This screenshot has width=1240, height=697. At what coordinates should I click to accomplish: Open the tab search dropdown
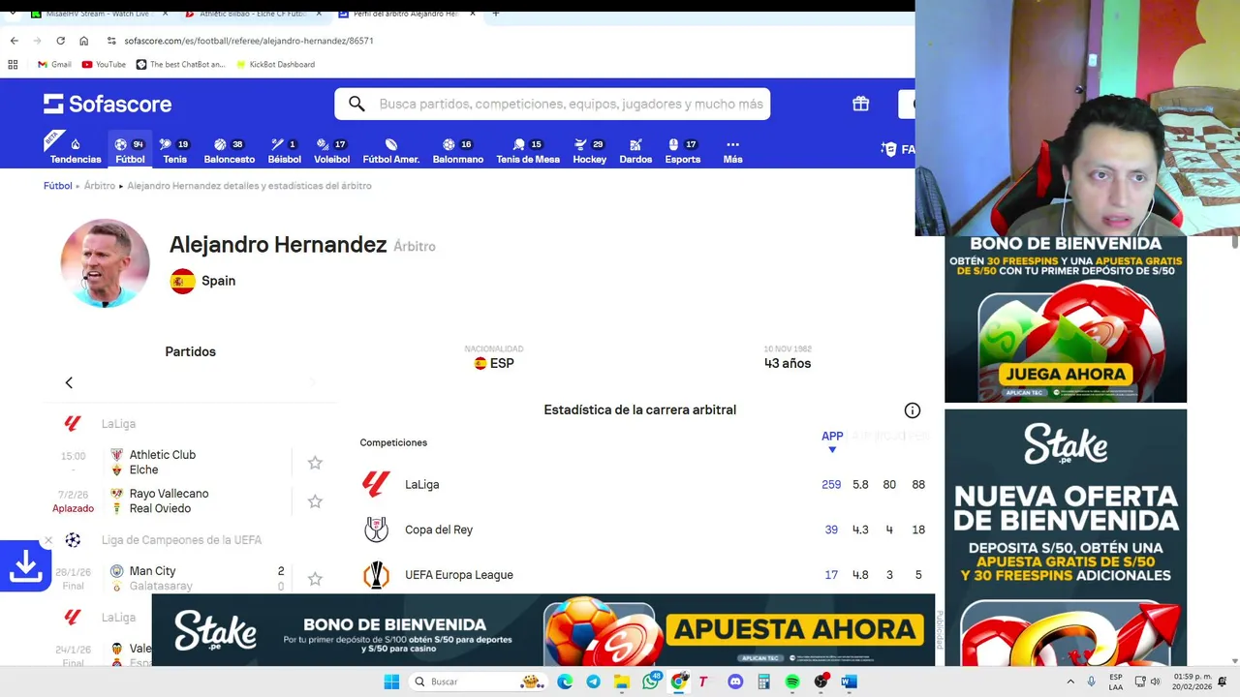point(13,14)
